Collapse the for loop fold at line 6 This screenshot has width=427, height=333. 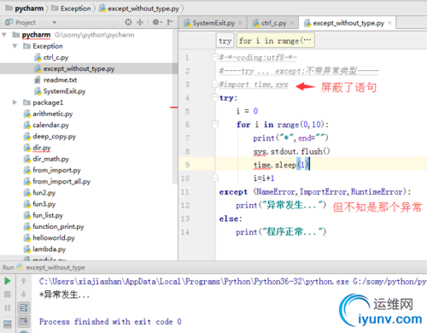click(214, 125)
